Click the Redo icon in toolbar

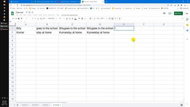click(x=16, y=18)
